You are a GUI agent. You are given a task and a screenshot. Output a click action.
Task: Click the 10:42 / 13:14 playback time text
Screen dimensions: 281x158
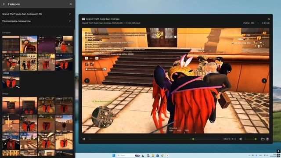229,139
